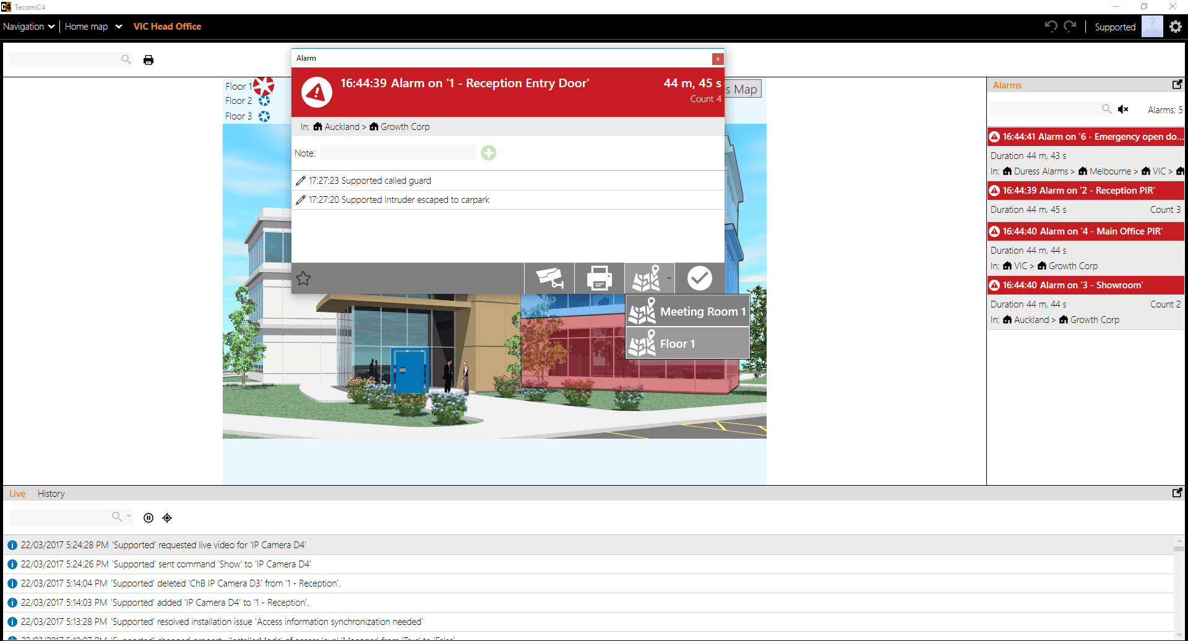Select the Floor 1 map menu entry

[688, 343]
